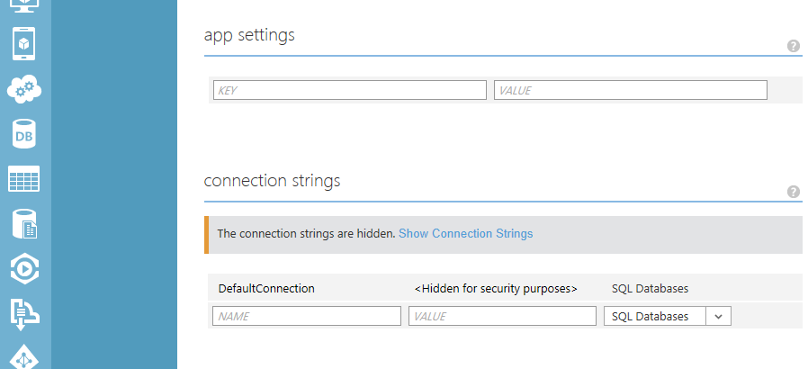
Task: Open the Media Services play icon
Action: pyautogui.click(x=24, y=268)
